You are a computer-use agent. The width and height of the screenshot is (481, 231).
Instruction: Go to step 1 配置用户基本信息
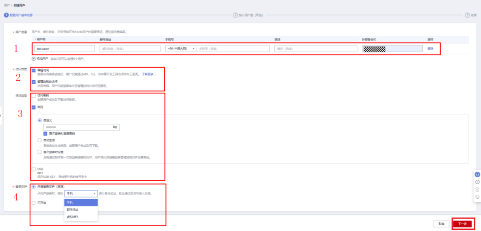(18, 15)
